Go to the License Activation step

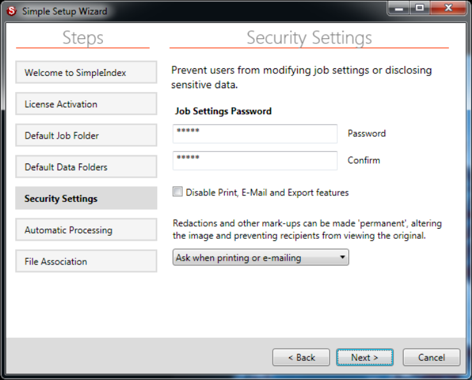coord(86,104)
